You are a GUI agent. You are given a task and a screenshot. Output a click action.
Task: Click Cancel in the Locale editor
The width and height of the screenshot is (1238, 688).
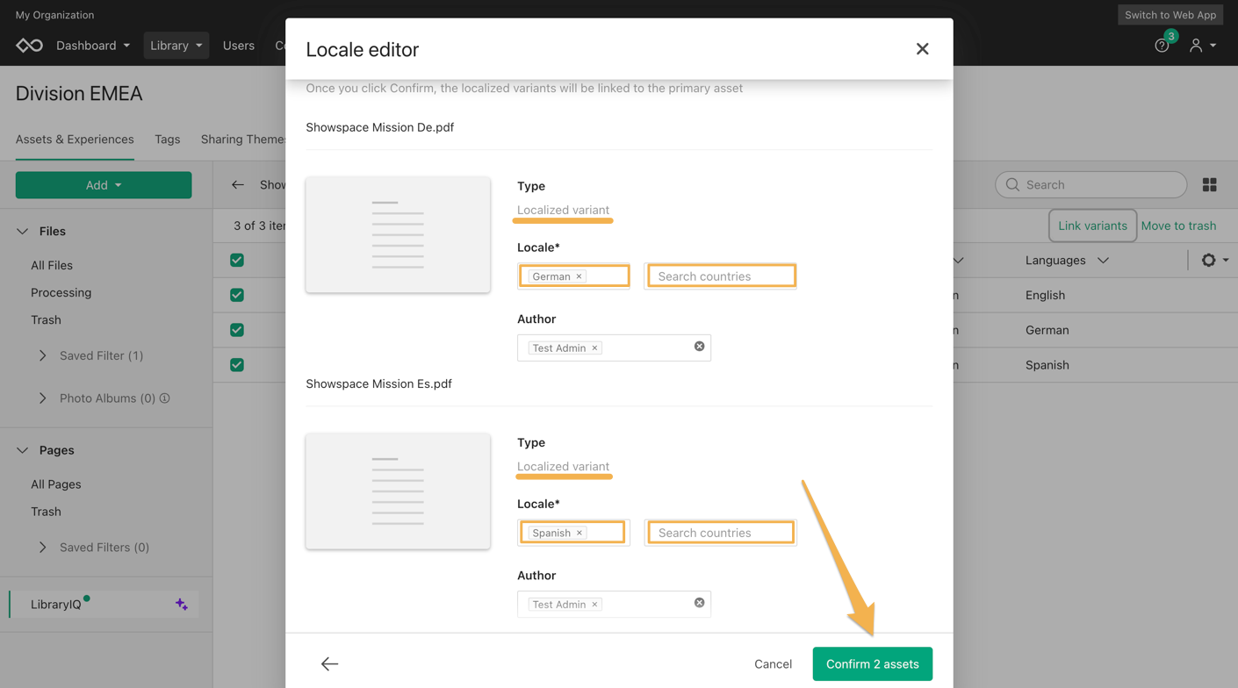coord(773,664)
